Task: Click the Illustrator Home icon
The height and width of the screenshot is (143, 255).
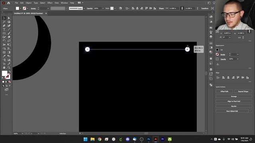Action: (x=9, y=3)
